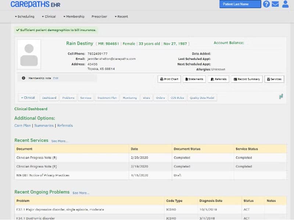Focus the Patient Last Name search field
294x220 pixels.
point(240,4)
